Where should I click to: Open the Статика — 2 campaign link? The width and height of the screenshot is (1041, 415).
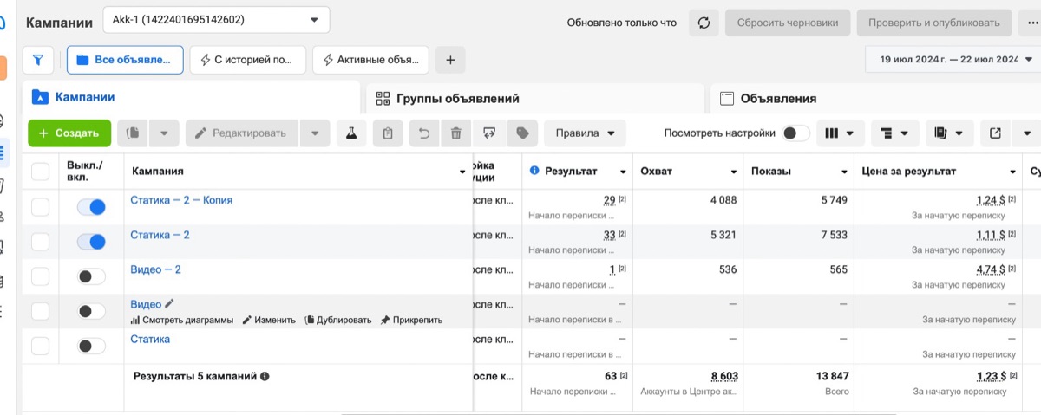pyautogui.click(x=160, y=235)
